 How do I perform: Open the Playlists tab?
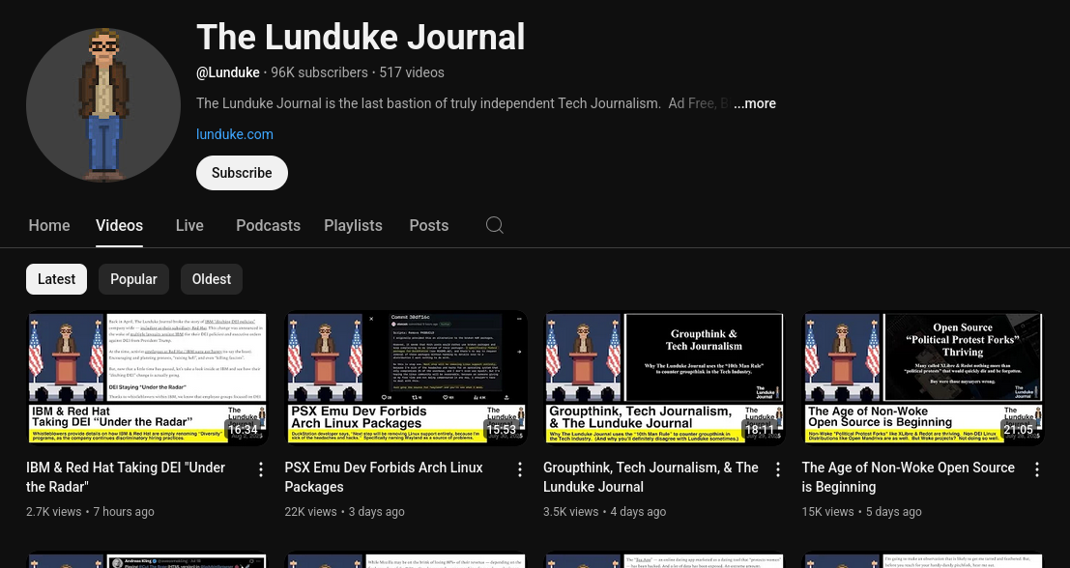click(353, 226)
